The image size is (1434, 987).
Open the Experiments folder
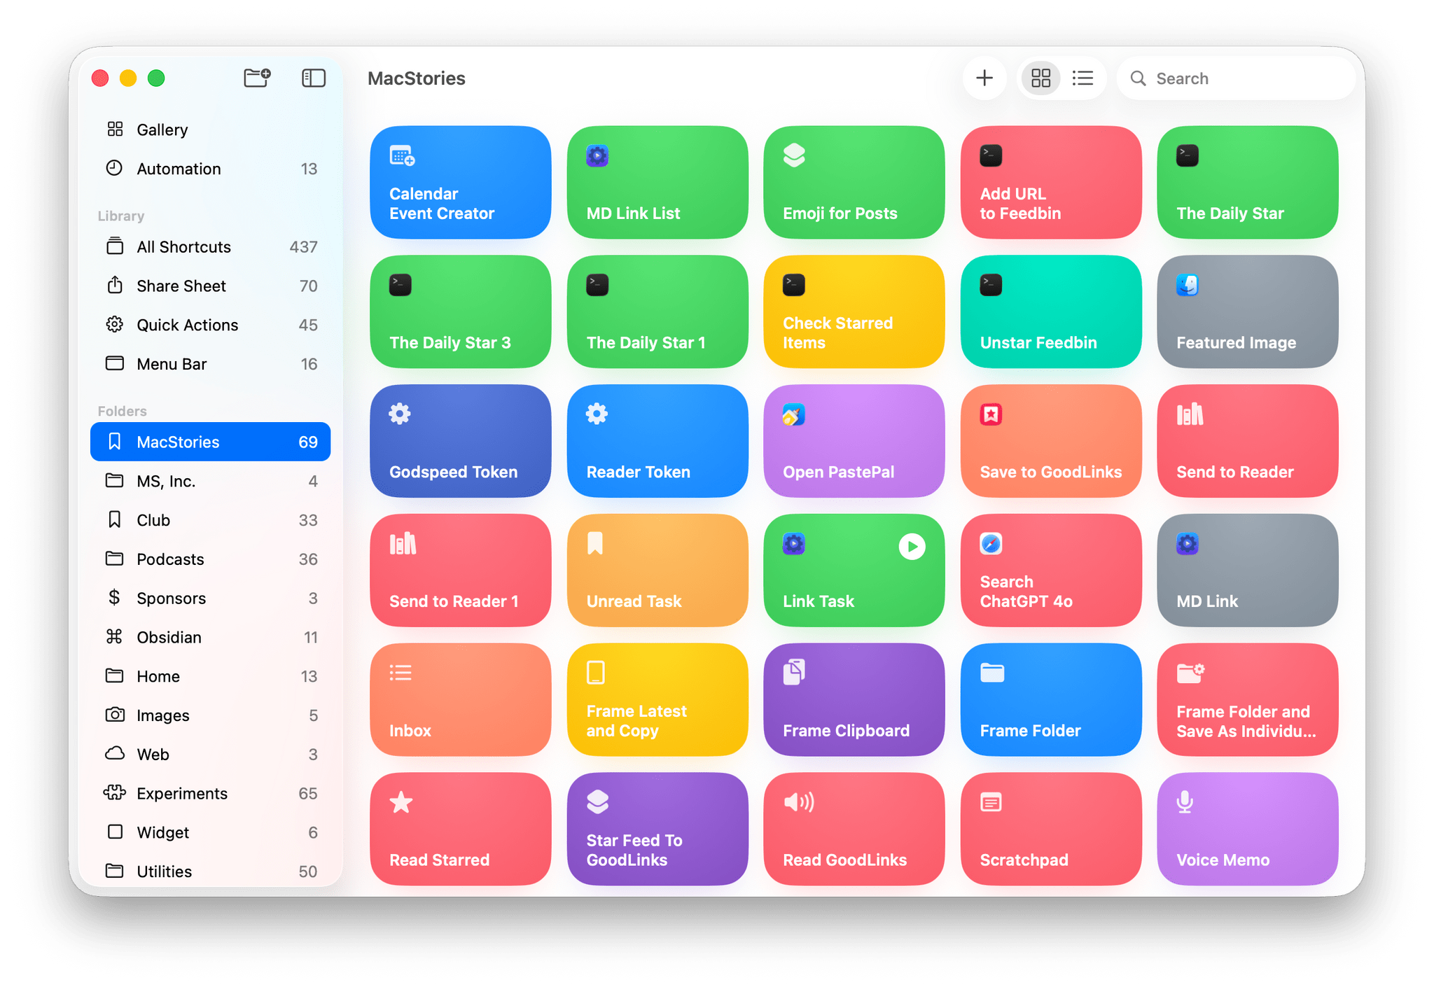coord(210,793)
